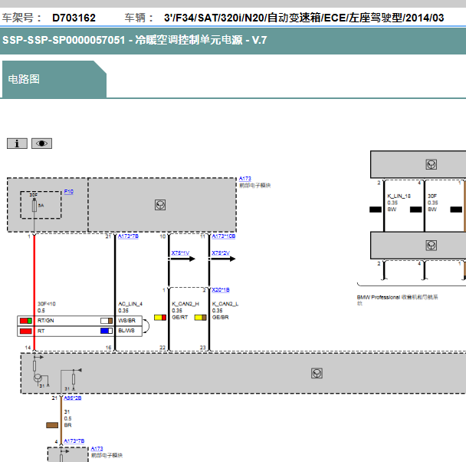The height and width of the screenshot is (462, 466).
Task: Click the GE/BR wire color text
Action: (x=221, y=318)
